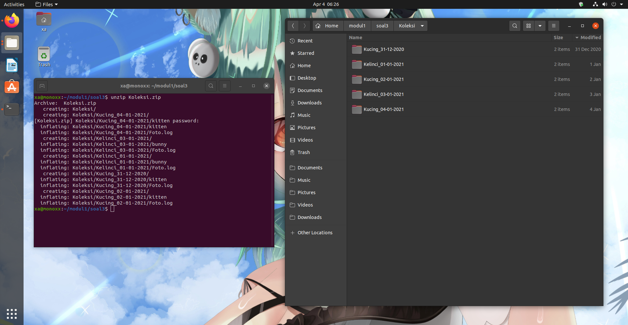Open Trash in the Files sidebar

pos(316,152)
